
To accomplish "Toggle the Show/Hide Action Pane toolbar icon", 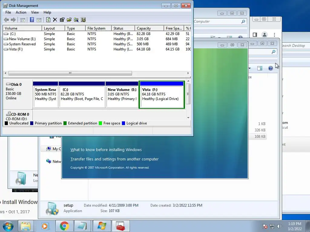I will click(x=39, y=20).
